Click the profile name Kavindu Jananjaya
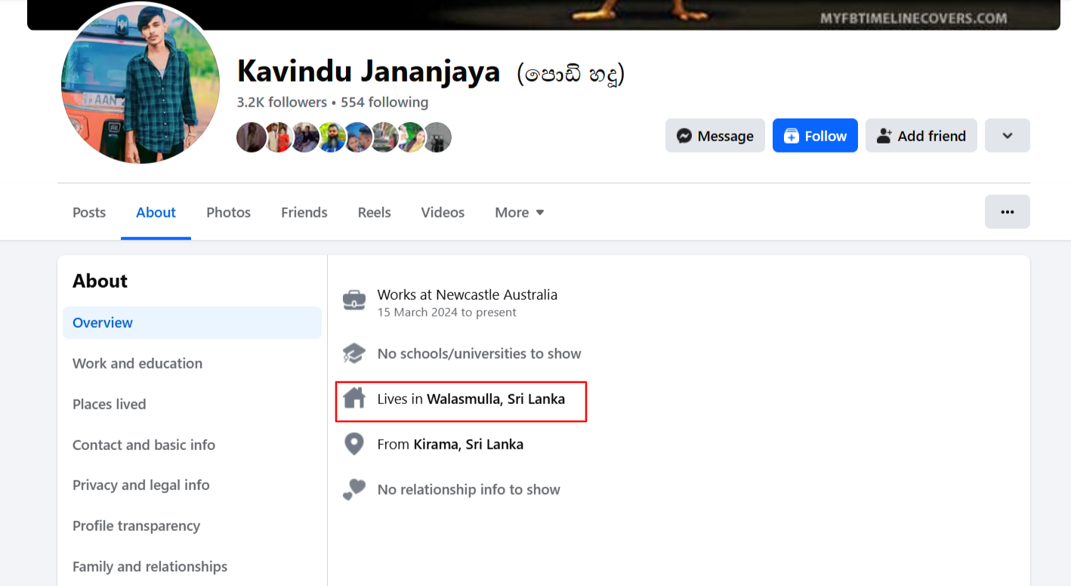 pyautogui.click(x=369, y=71)
